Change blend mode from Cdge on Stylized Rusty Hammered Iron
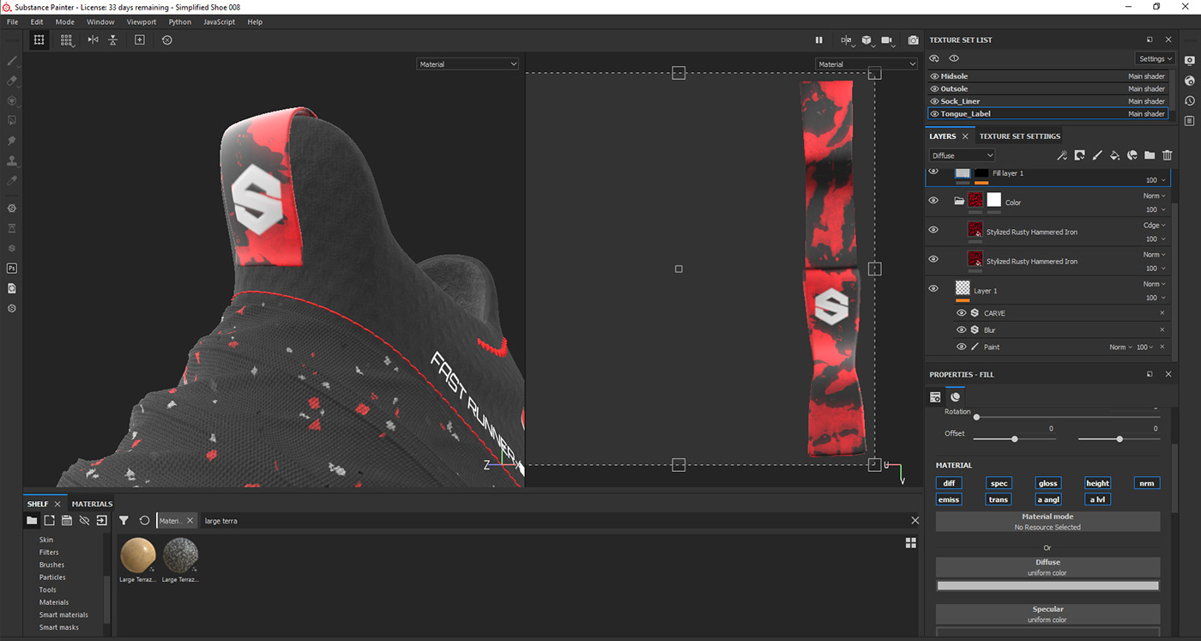The width and height of the screenshot is (1201, 641). tap(1154, 225)
